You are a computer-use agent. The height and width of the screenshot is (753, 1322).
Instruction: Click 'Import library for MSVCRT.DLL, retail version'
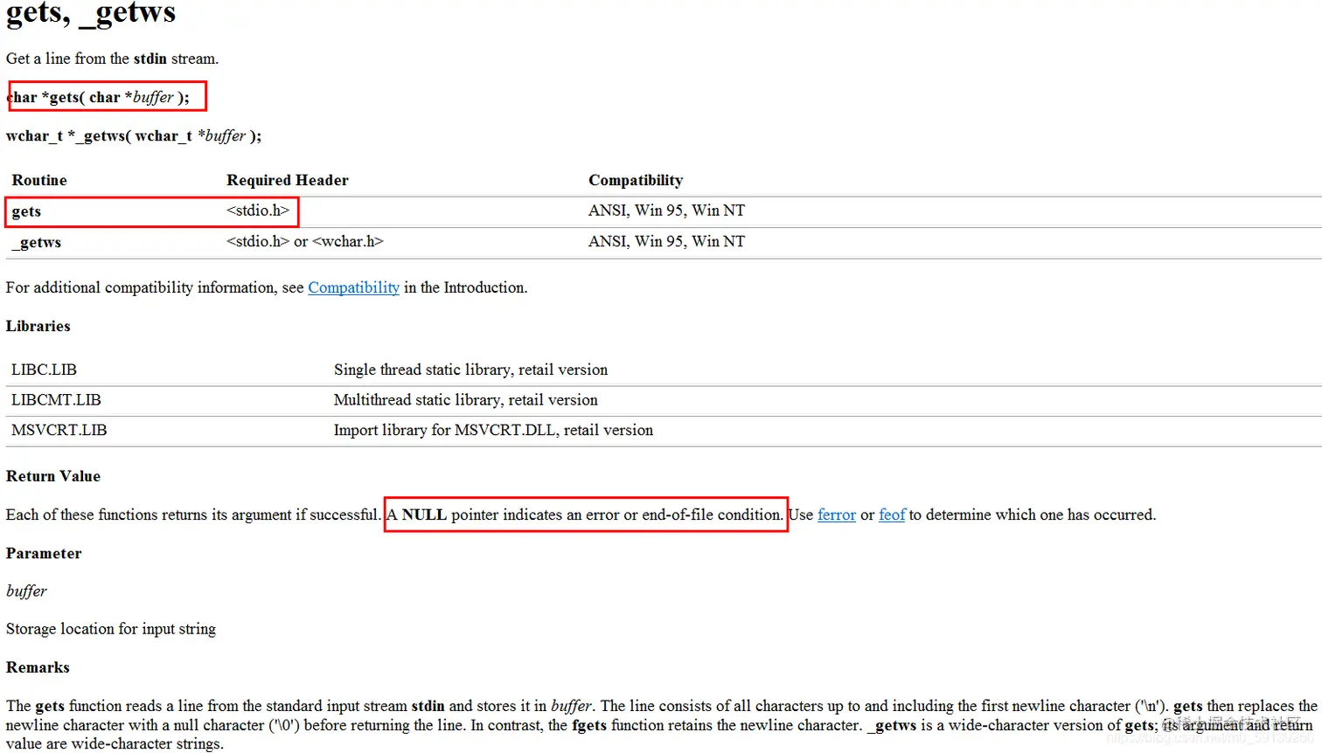pos(493,430)
